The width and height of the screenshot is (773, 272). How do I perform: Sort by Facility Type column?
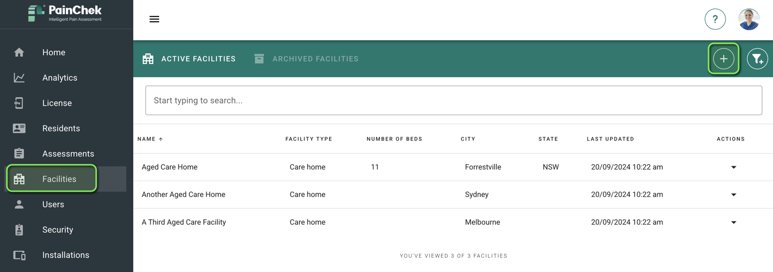(x=309, y=139)
